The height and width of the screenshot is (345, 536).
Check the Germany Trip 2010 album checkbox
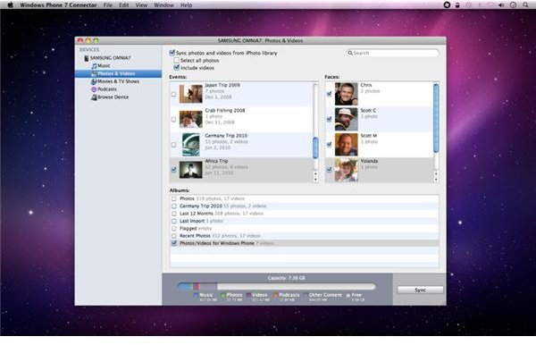[174, 206]
